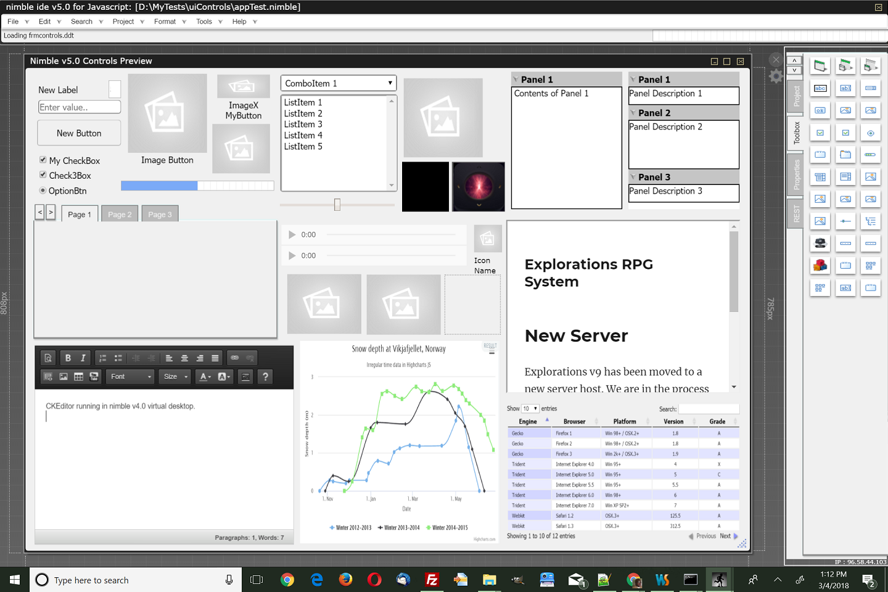Click the Enter value text field
Viewport: 888px width, 592px height.
(x=80, y=107)
